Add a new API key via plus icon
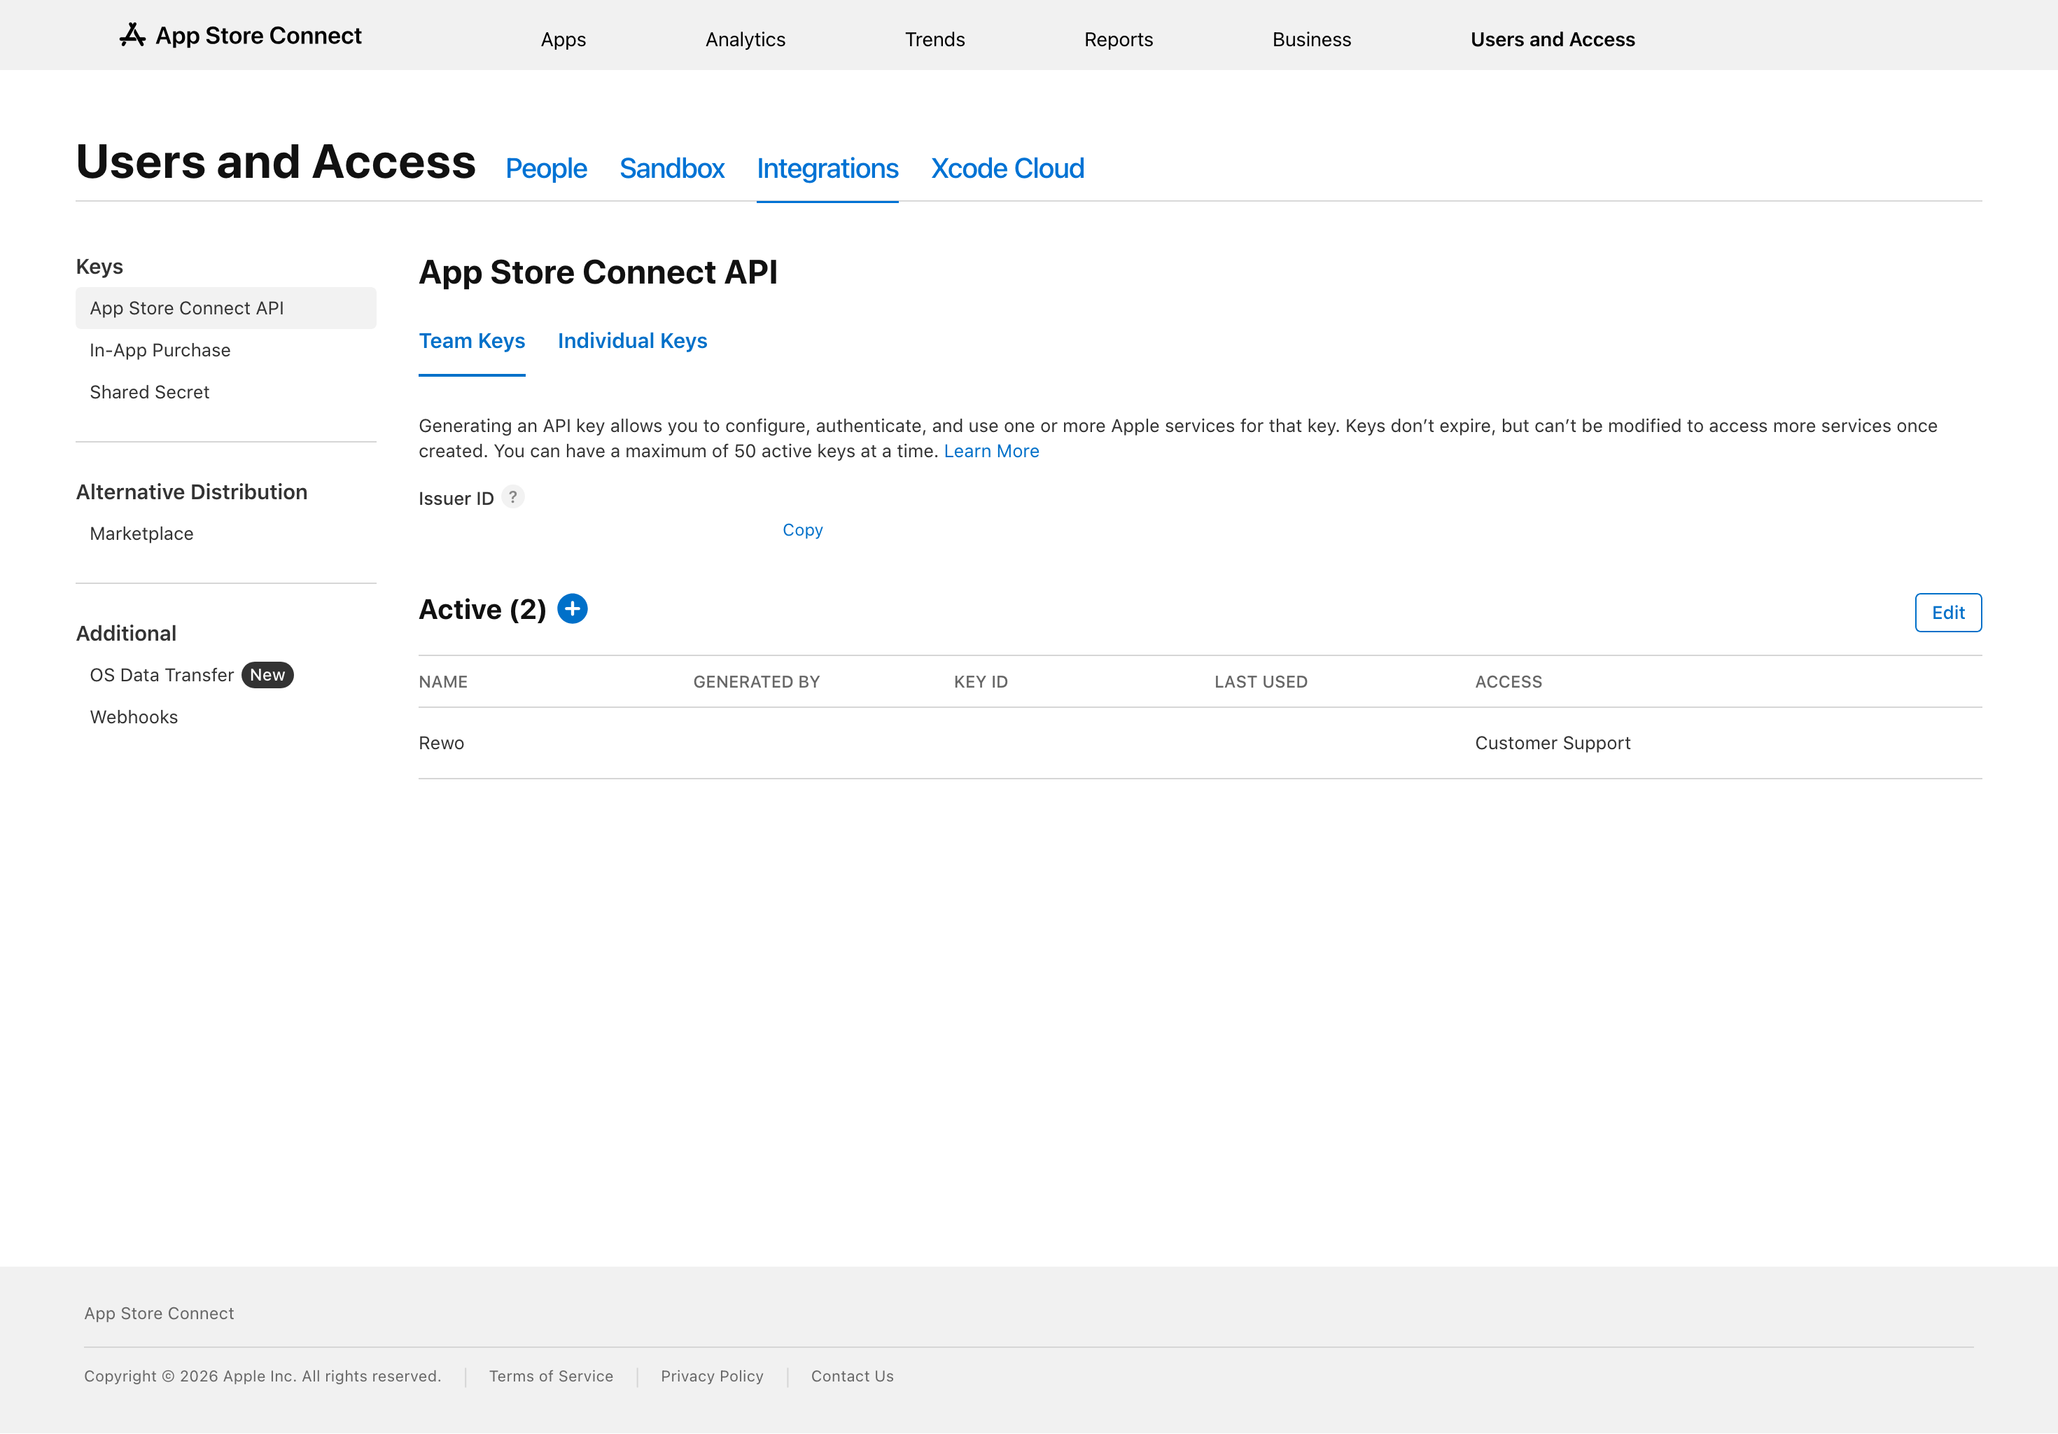The height and width of the screenshot is (1434, 2058). click(573, 609)
